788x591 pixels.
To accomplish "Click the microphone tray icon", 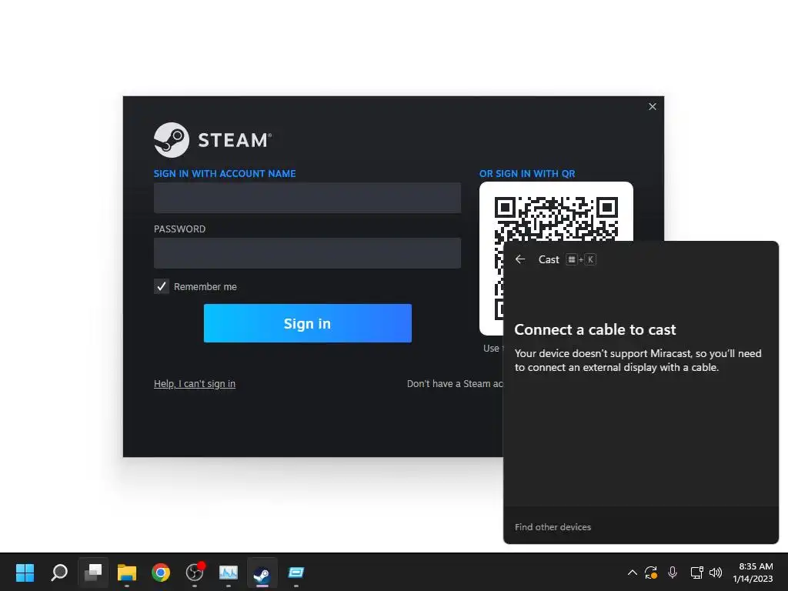I will click(673, 573).
